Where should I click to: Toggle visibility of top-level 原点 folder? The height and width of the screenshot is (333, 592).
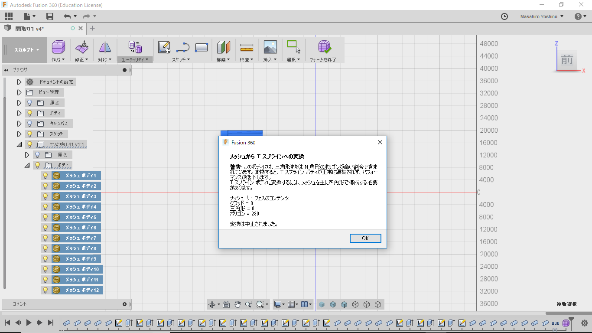29,103
